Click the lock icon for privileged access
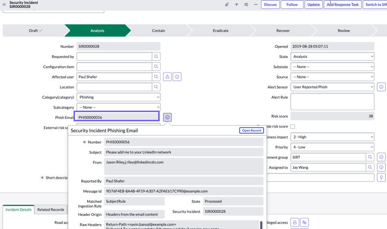Viewport: 387px width, 229px height. (x=295, y=222)
